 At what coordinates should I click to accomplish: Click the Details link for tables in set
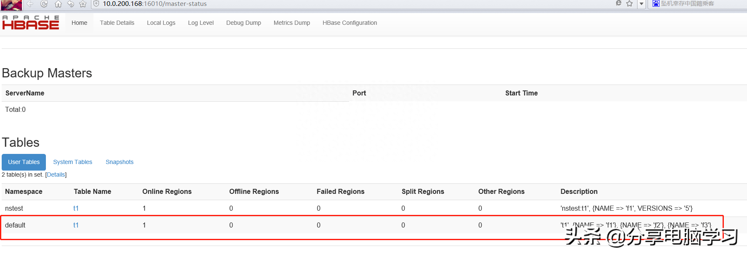pos(56,175)
